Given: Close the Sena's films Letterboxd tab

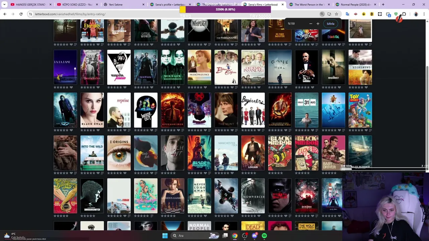Looking at the screenshot, I should coord(283,5).
